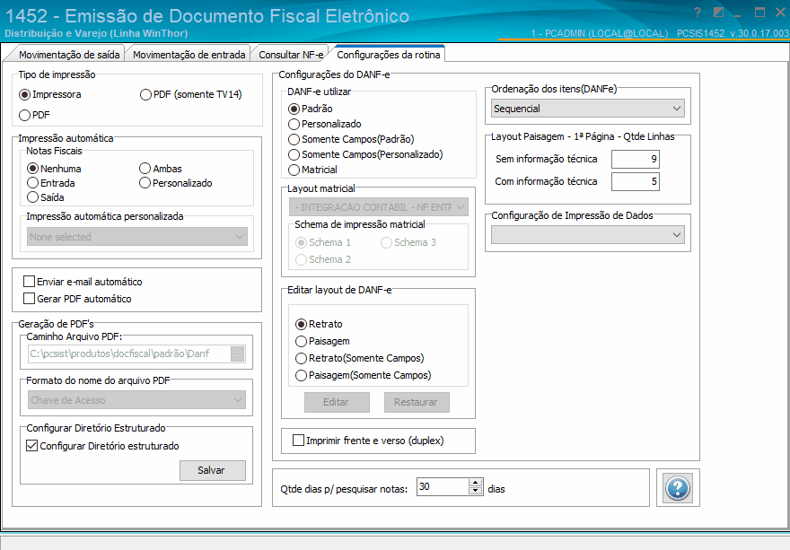Viewport: 790px width, 550px height.
Task: Click the browse ellipsis button for PDF path
Action: point(238,354)
